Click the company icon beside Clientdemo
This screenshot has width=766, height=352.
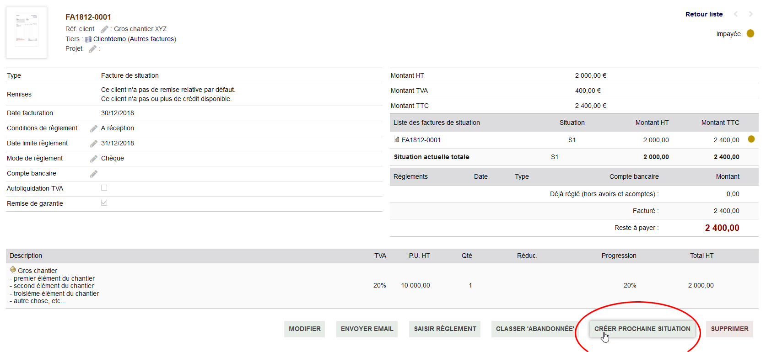pos(88,39)
